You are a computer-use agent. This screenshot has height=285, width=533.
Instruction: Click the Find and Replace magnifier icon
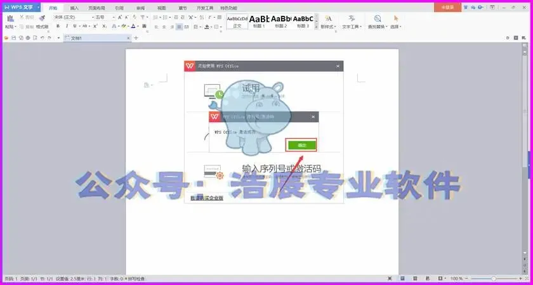pos(377,18)
